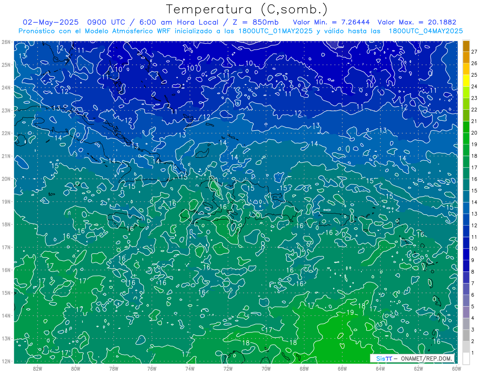Click the "74W" longitude axis label
The image size is (485, 374).
190,368
